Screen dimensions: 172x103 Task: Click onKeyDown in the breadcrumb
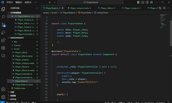coord(102,12)
